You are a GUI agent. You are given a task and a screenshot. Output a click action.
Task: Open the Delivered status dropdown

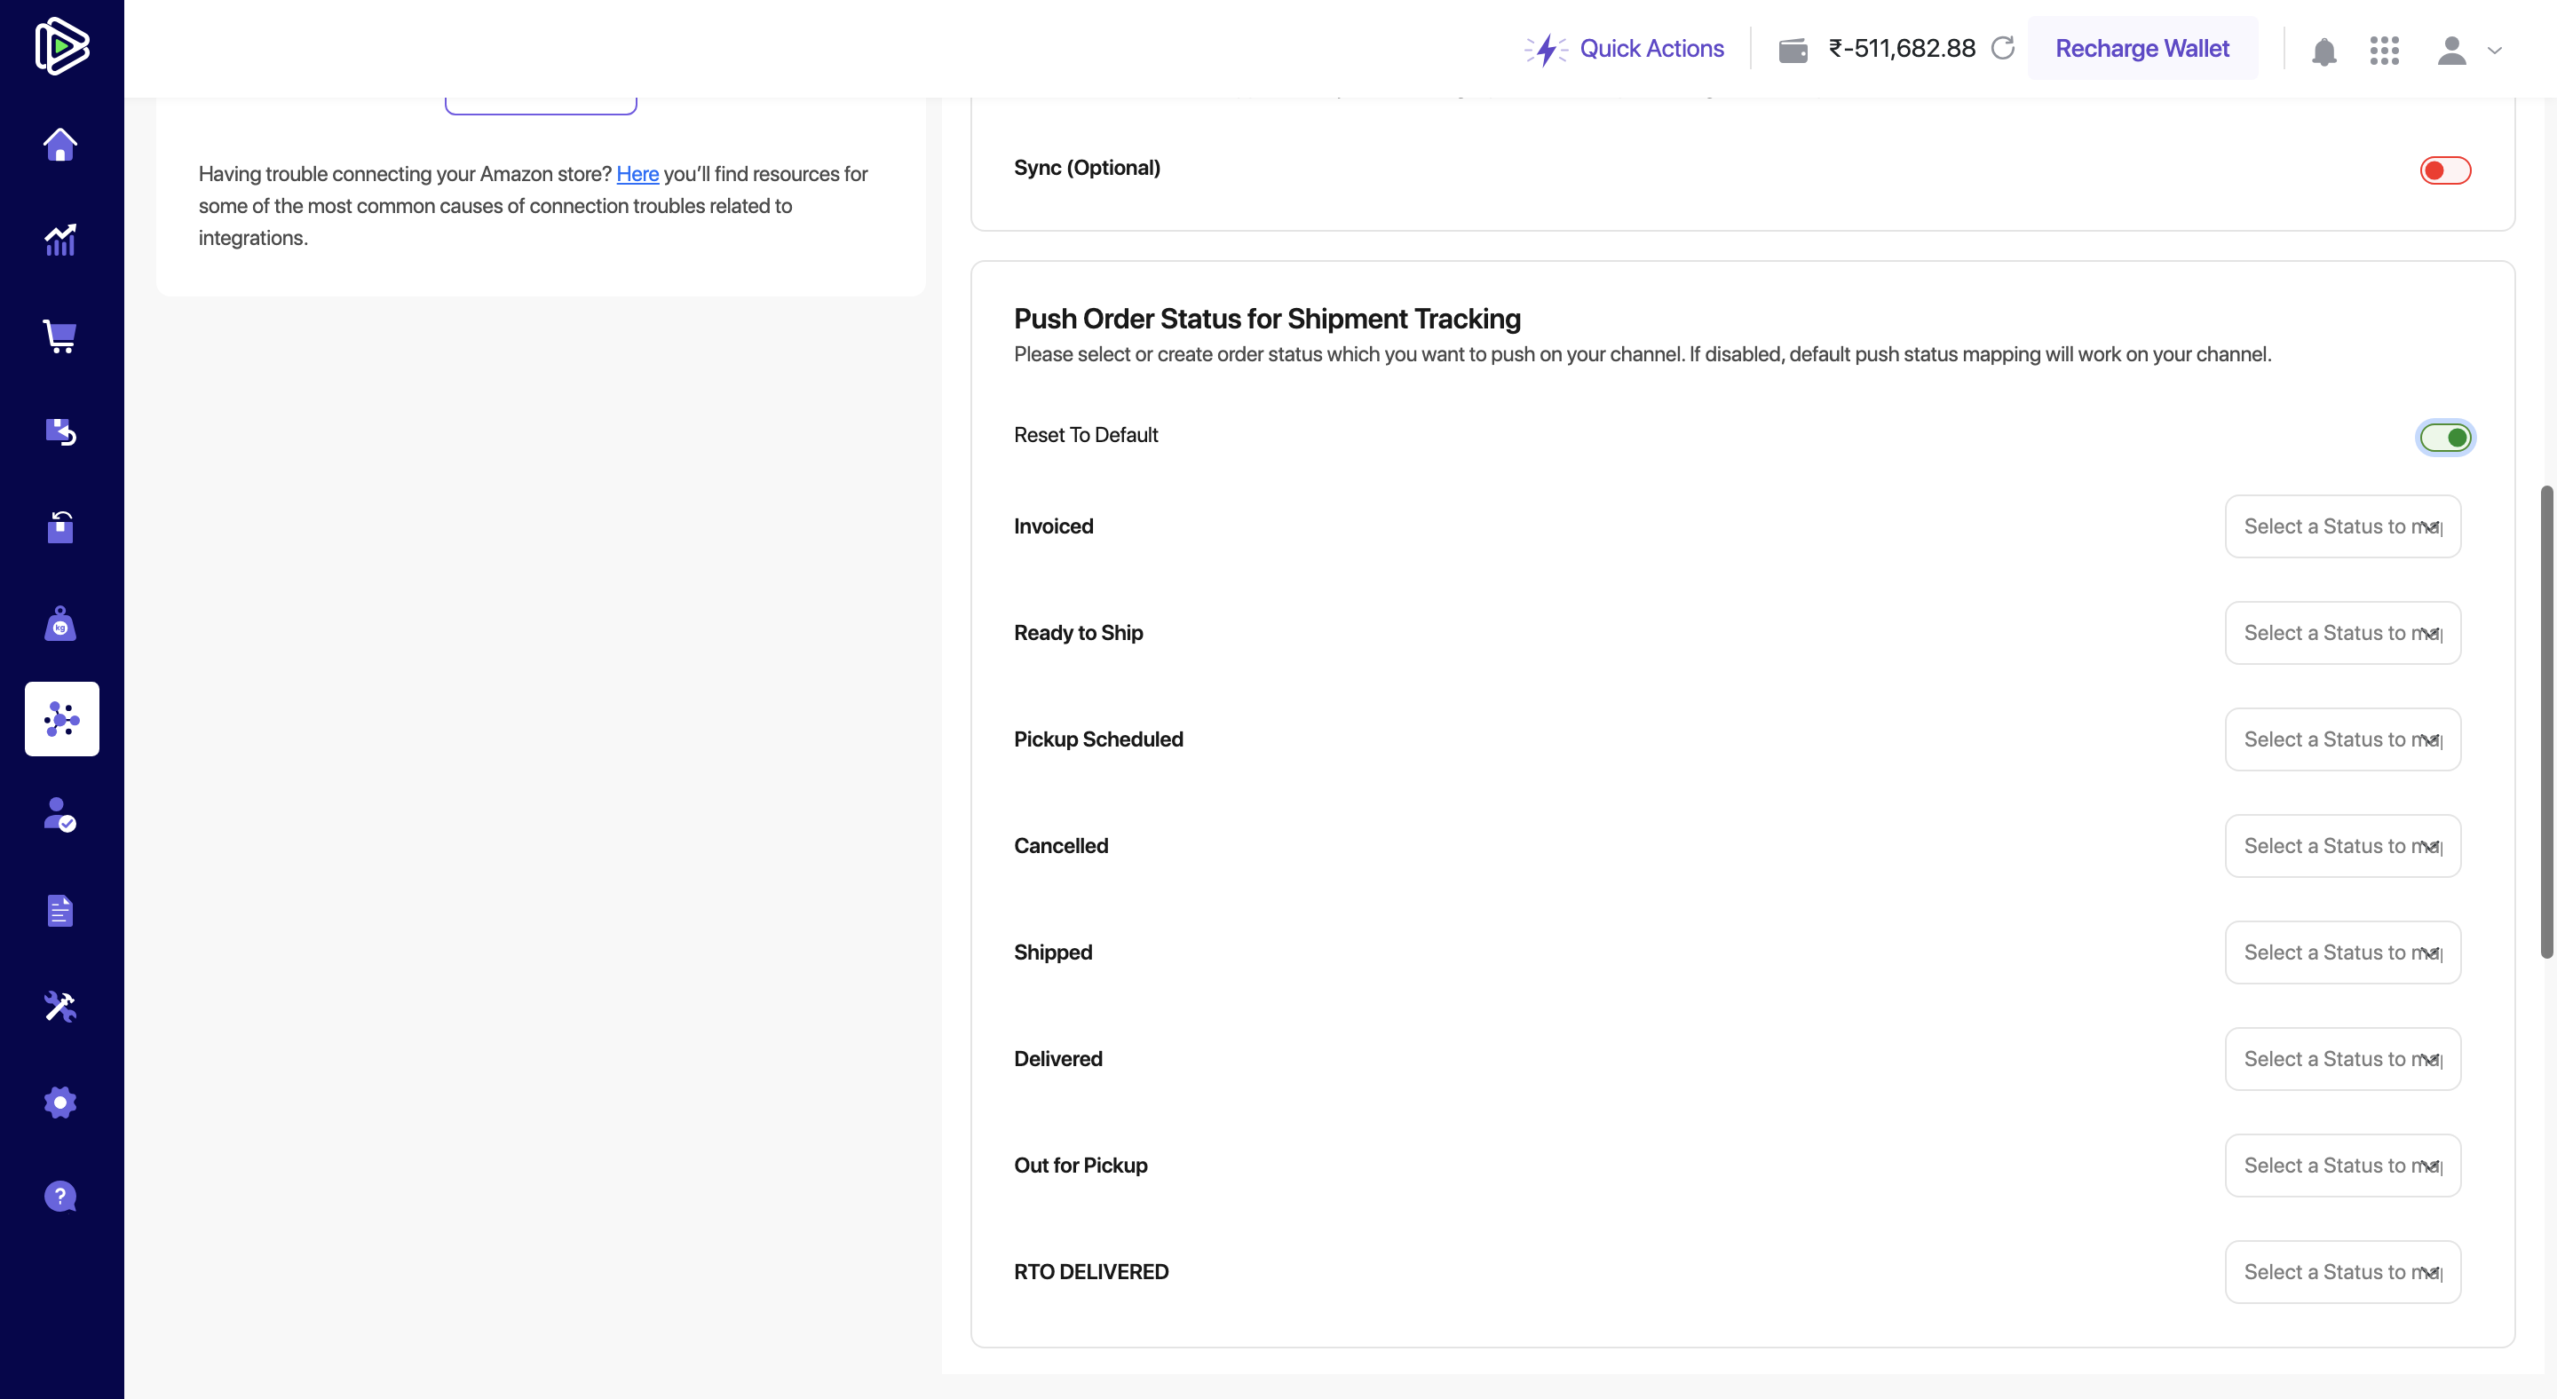click(x=2343, y=1060)
